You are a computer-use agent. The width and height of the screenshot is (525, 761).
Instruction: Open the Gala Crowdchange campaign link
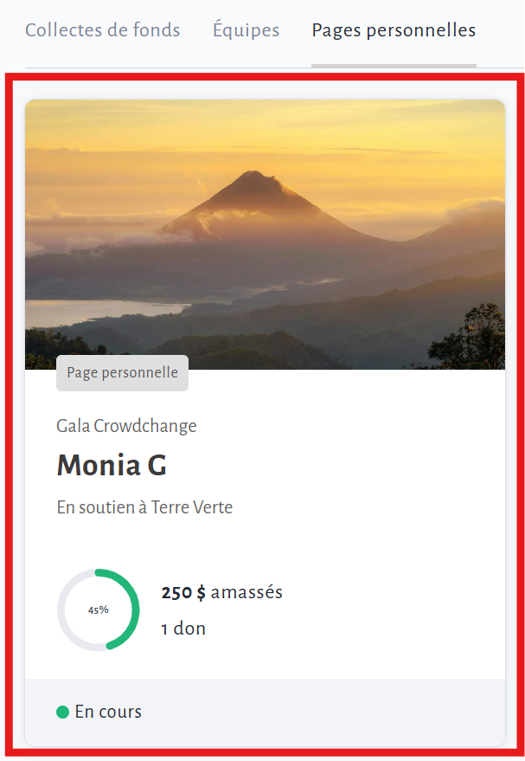126,426
